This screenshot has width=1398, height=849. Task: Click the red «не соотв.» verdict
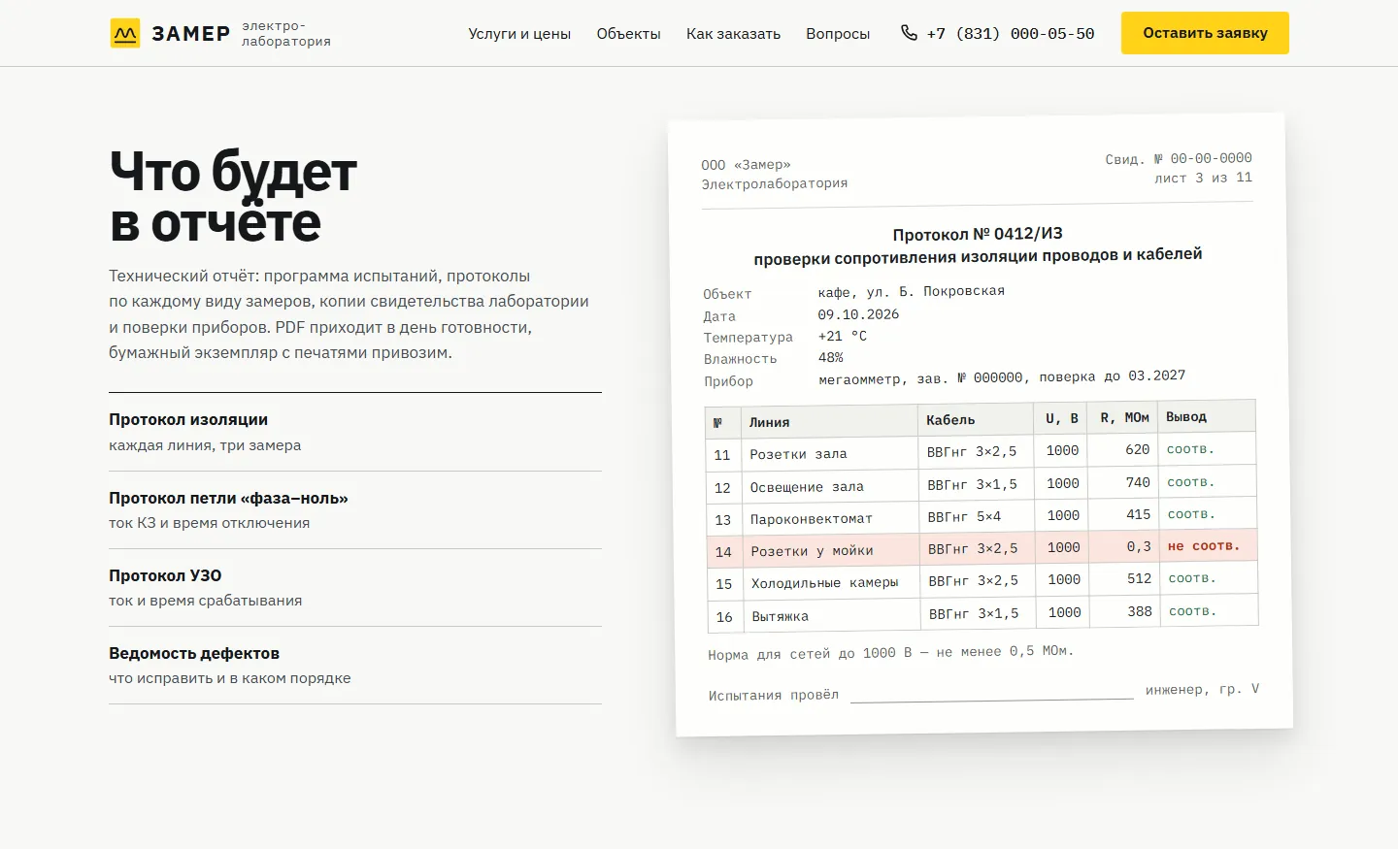(x=1204, y=546)
